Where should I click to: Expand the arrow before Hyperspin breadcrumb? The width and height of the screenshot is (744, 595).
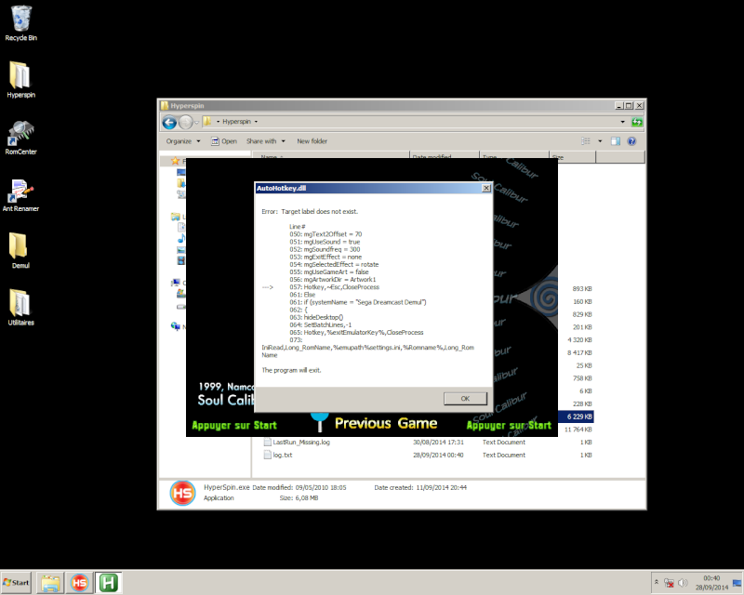tap(219, 122)
